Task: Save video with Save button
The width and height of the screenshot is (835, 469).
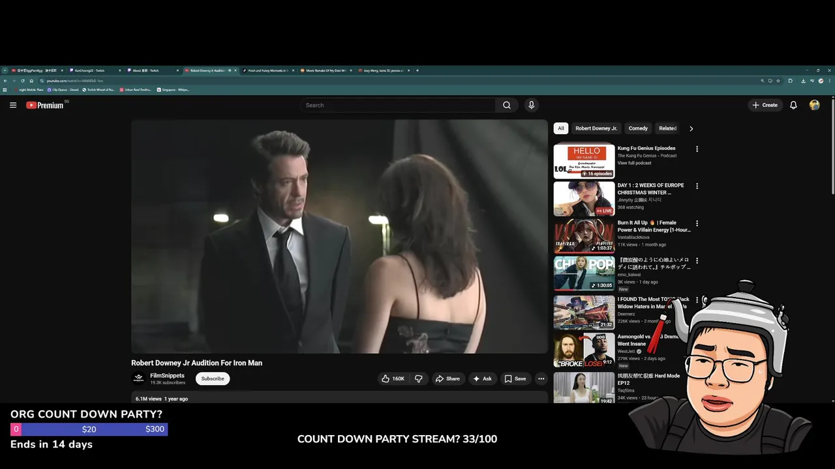Action: click(x=515, y=378)
